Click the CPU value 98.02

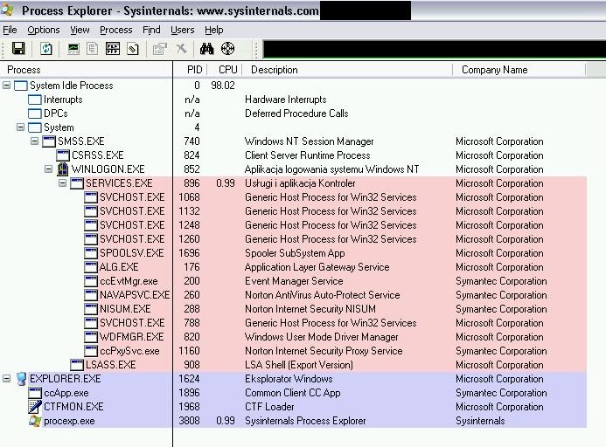pyautogui.click(x=223, y=86)
